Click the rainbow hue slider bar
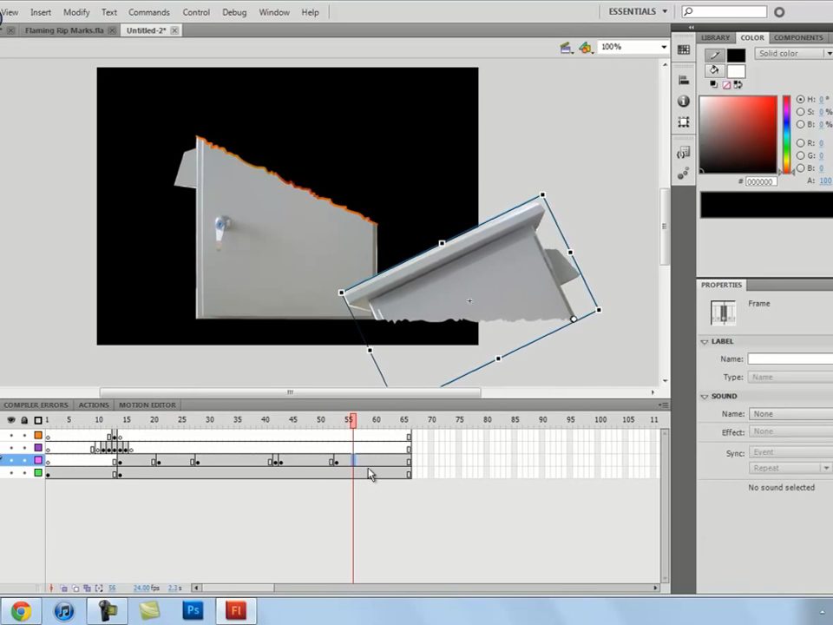 point(787,135)
